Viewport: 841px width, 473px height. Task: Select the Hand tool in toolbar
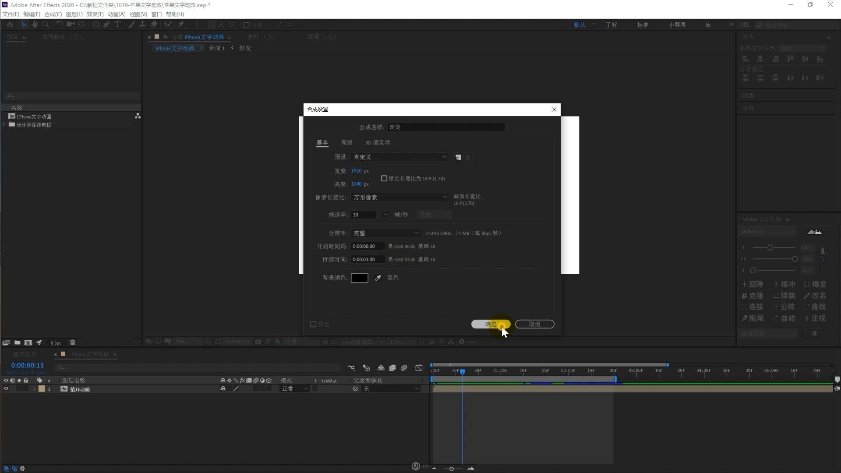click(35, 25)
